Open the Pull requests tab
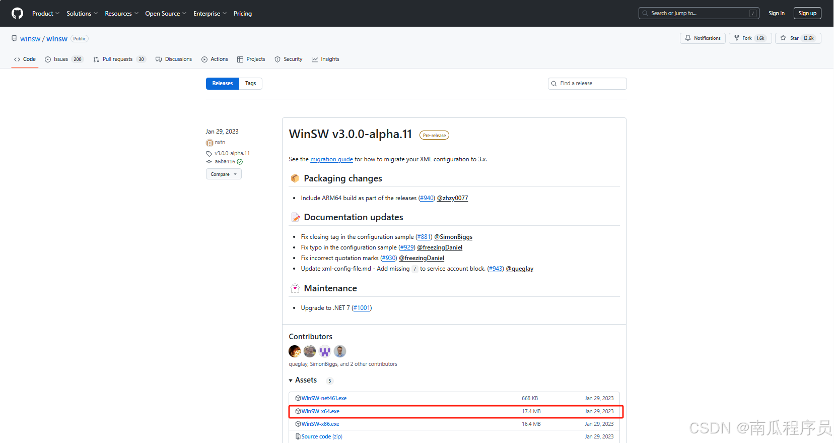834x443 pixels. click(x=119, y=59)
